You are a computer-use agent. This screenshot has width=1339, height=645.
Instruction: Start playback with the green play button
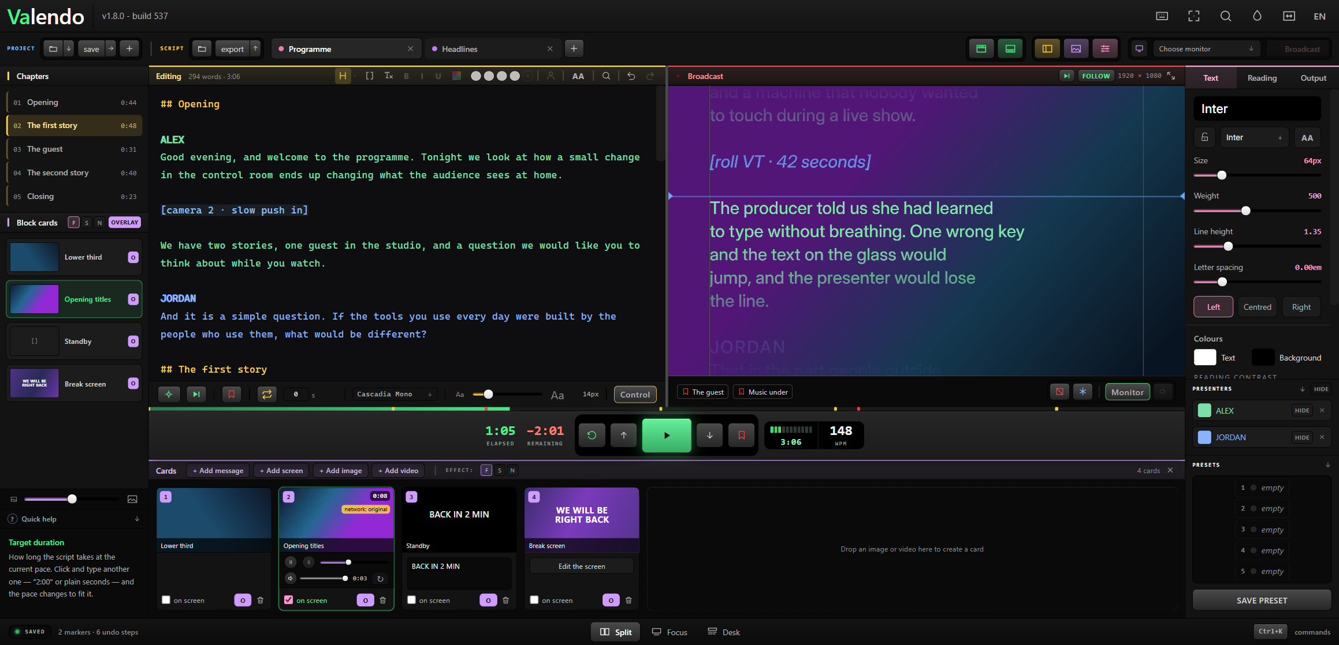tap(667, 436)
